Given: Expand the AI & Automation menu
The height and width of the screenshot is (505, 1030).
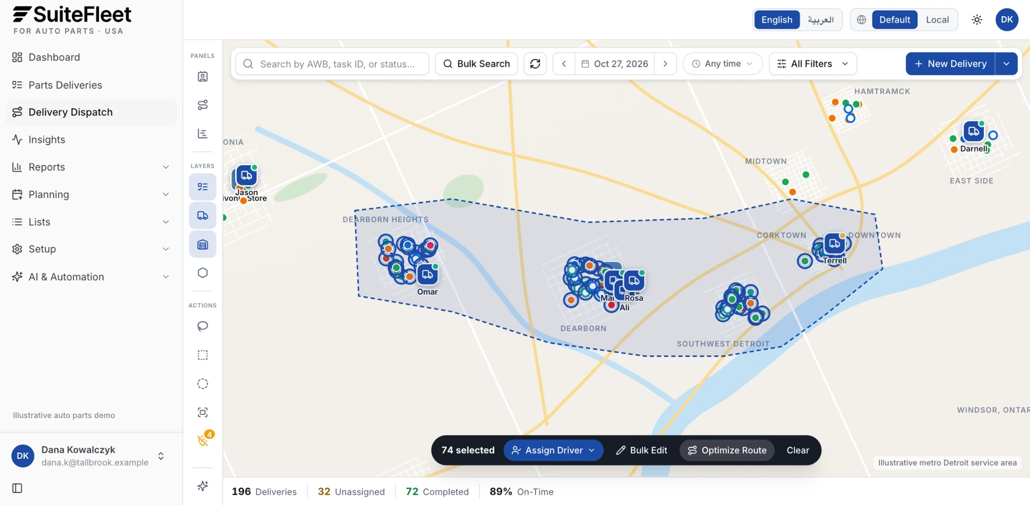Looking at the screenshot, I should (91, 277).
